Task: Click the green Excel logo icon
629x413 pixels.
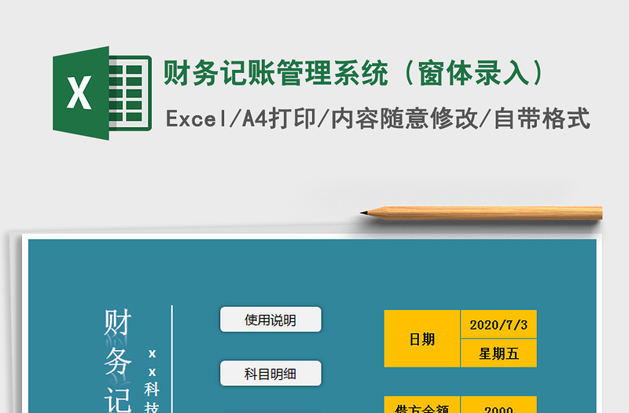Action: (x=101, y=93)
